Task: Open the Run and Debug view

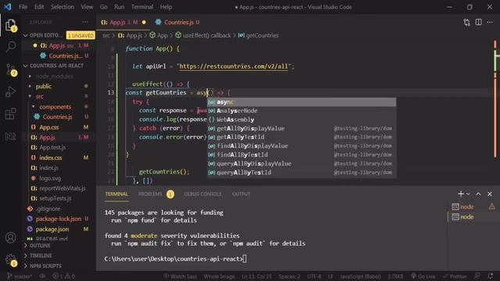Action: coord(10,92)
